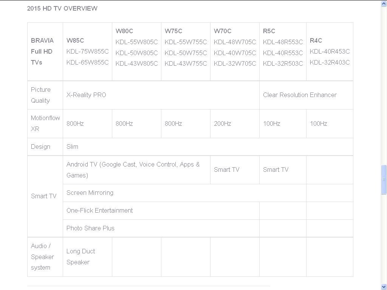The width and height of the screenshot is (387, 290).
Task: Click the KDL-75W855C model link
Action: (87, 51)
